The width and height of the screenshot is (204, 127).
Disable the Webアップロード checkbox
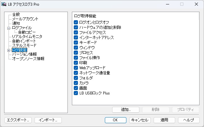[x=76, y=68]
